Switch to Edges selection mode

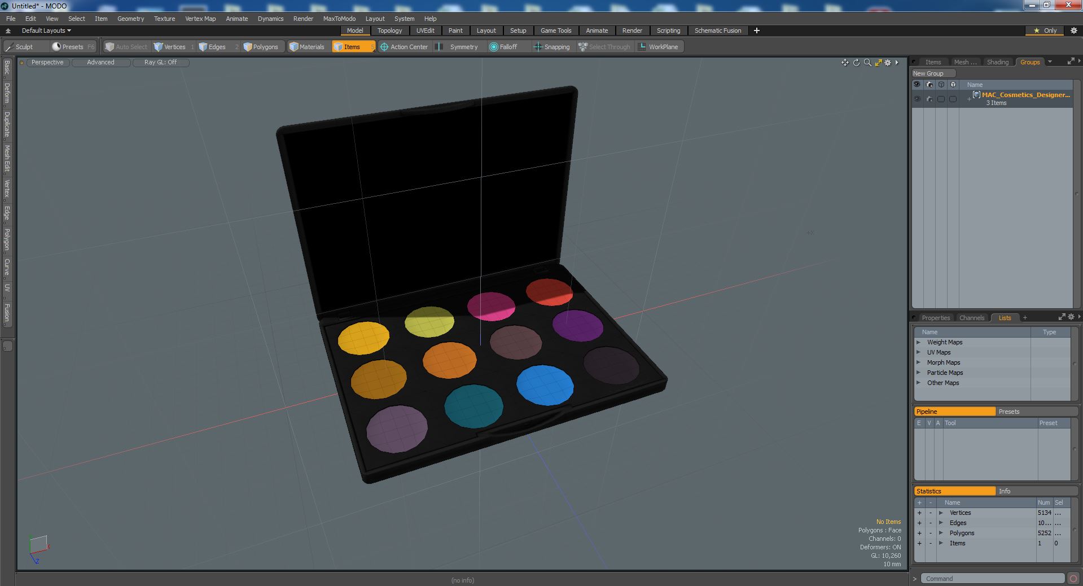pos(217,47)
